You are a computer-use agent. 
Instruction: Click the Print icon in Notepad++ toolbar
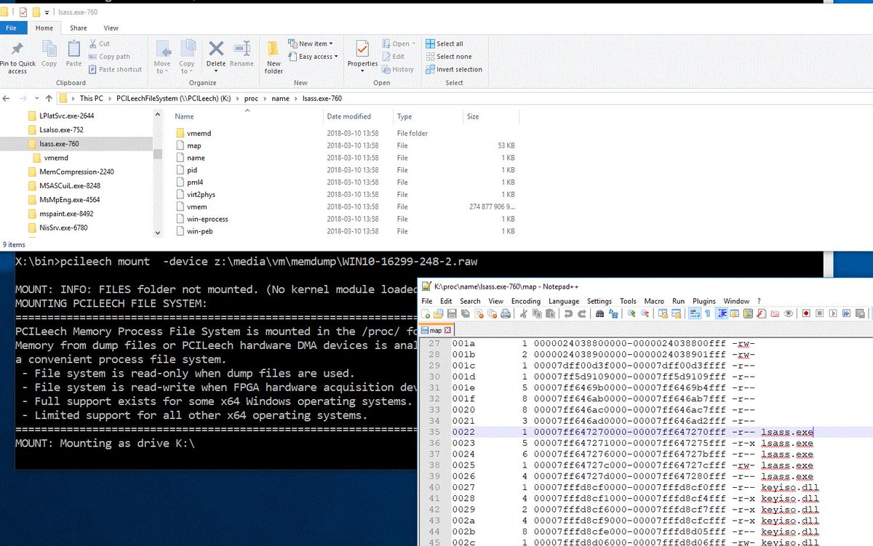click(506, 314)
